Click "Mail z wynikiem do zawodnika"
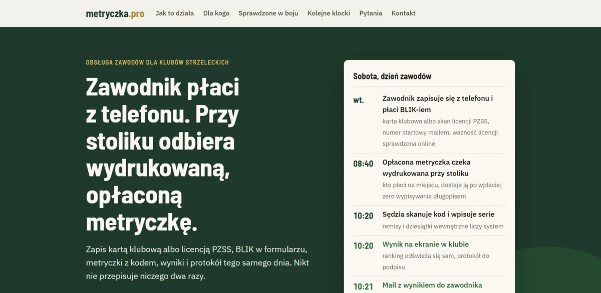Viewport: 601px width, 293px height. (x=432, y=285)
